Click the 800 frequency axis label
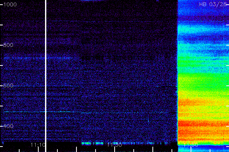The image size is (229, 152). click(x=8, y=45)
